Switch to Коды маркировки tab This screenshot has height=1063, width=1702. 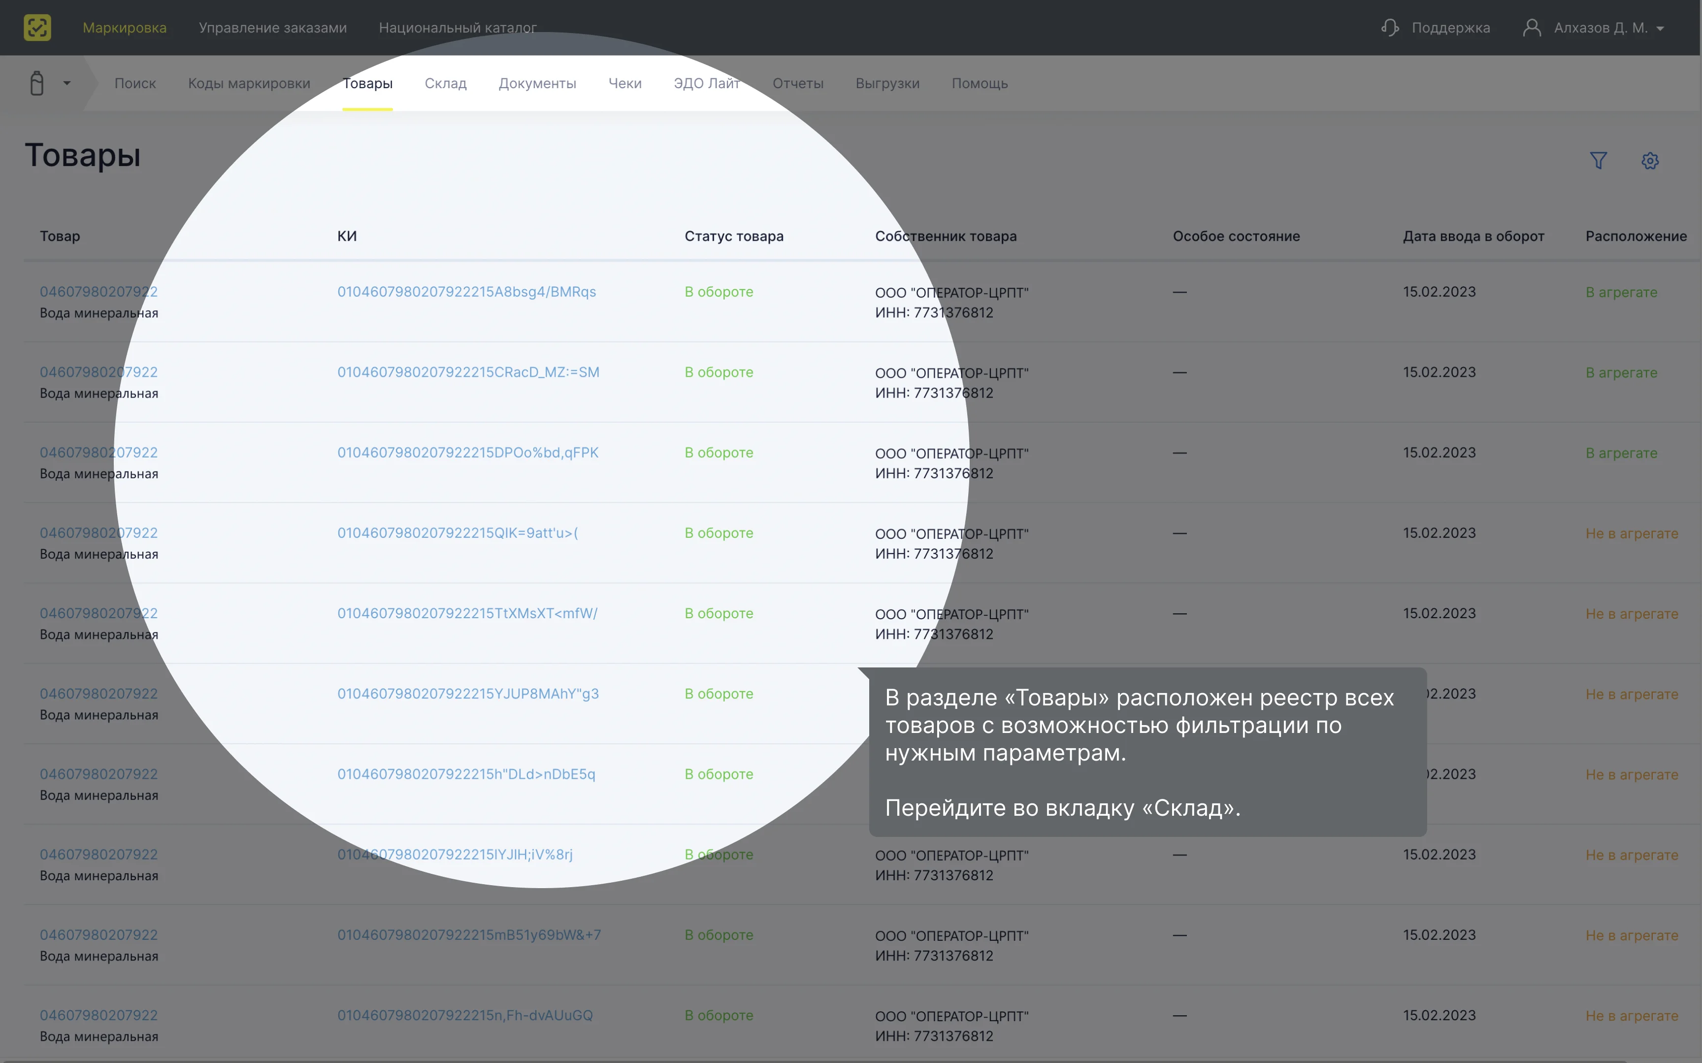(249, 83)
